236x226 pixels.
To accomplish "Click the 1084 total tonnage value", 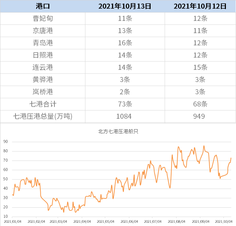I will pos(124,116).
